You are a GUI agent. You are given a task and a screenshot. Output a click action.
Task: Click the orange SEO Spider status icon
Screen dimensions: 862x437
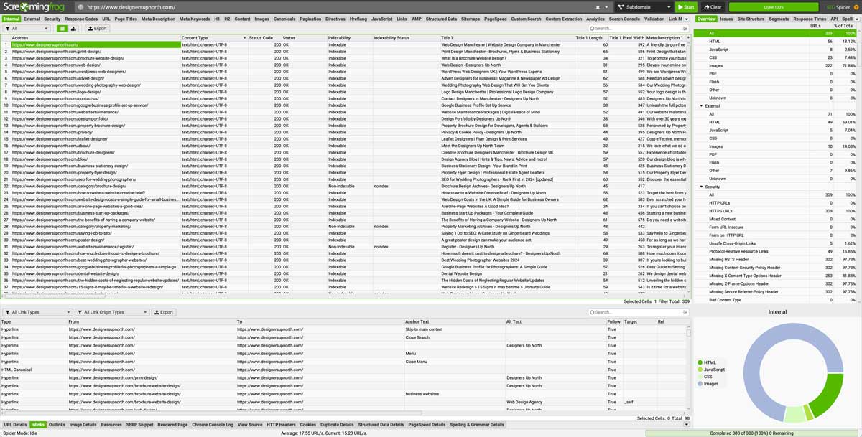[855, 7]
